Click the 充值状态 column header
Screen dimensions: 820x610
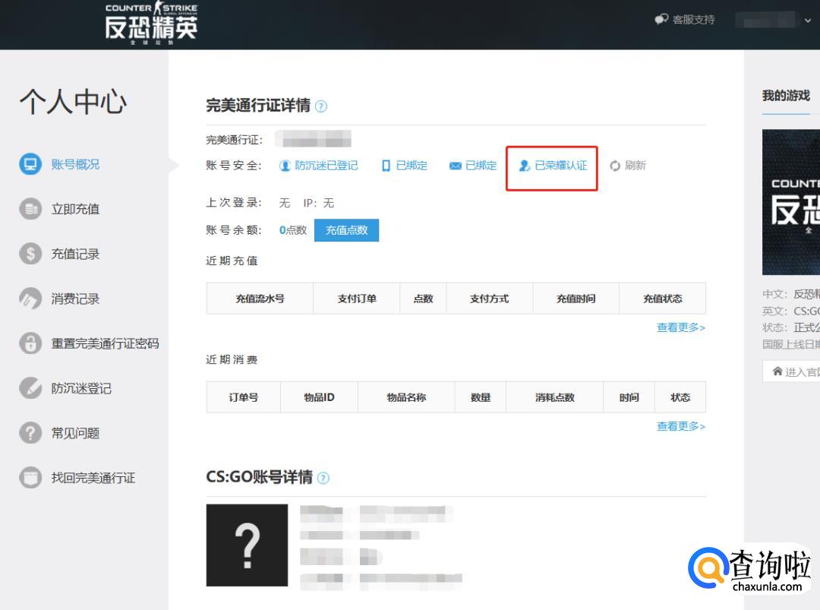click(x=663, y=299)
